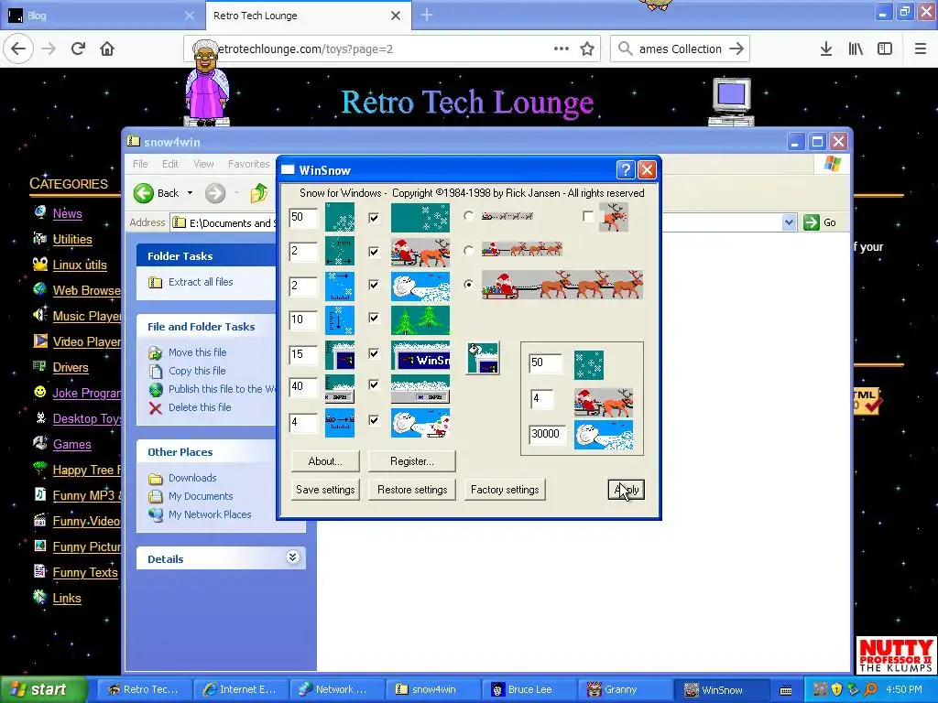Open a new browser tab
The height and width of the screenshot is (703, 938).
point(427,16)
